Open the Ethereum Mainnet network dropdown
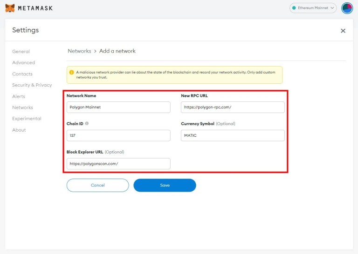 pos(313,8)
